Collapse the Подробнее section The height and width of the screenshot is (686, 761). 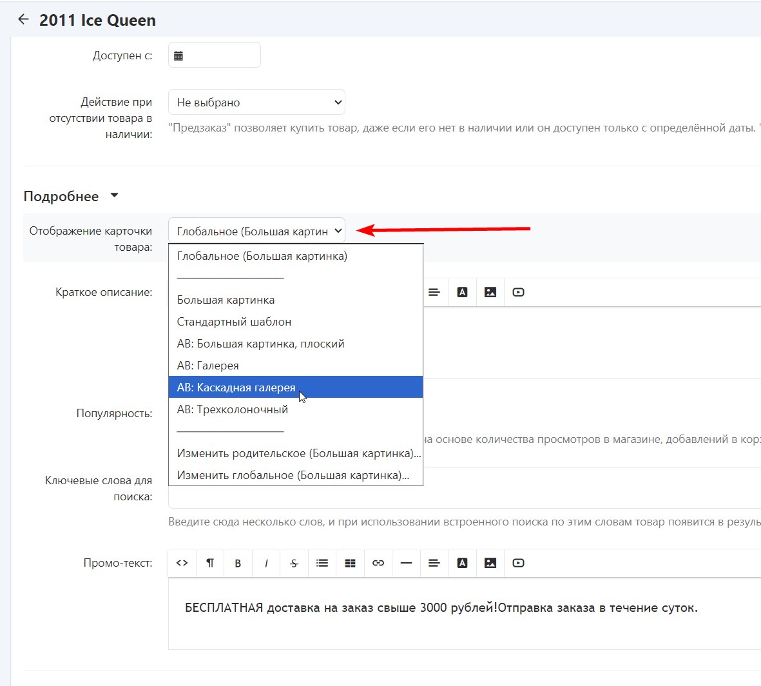114,195
